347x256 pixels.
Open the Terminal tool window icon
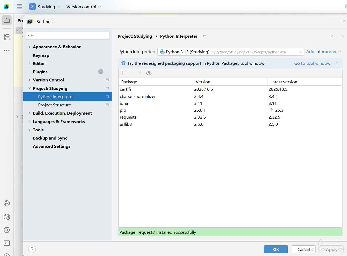click(7, 243)
